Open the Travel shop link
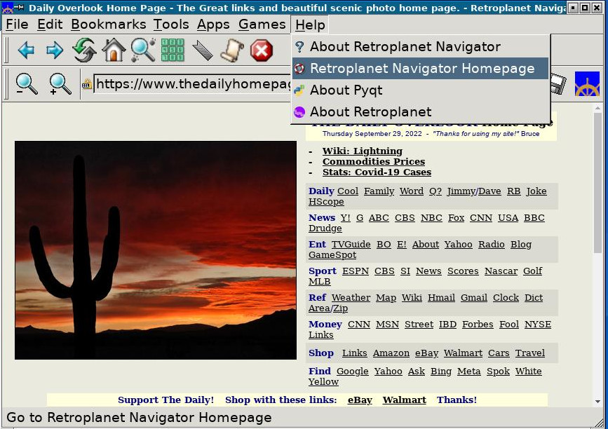608x429 pixels. pyautogui.click(x=529, y=353)
